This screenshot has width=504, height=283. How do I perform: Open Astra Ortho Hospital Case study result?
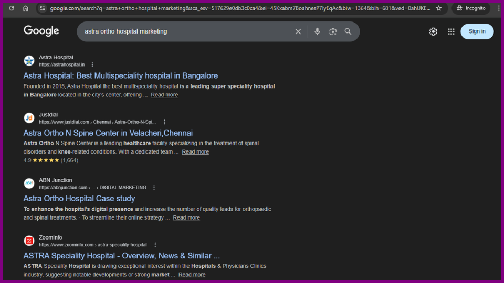pos(79,198)
